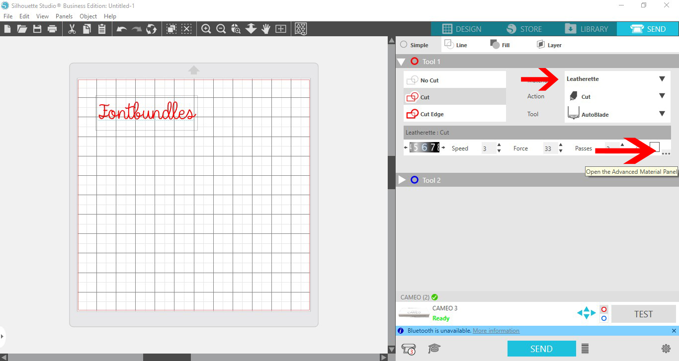Increase the Speed value
This screenshot has width=679, height=361.
[499, 145]
